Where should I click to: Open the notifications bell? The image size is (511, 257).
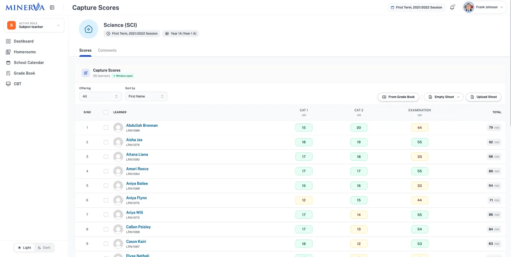pyautogui.click(x=452, y=7)
